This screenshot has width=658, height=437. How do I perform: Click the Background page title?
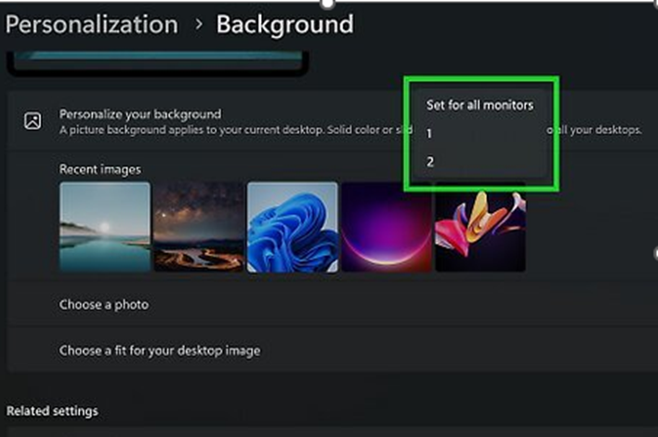click(x=285, y=24)
